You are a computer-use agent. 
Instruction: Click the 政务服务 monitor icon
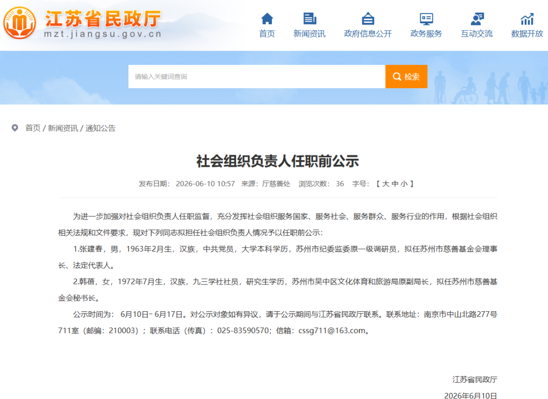click(x=426, y=19)
